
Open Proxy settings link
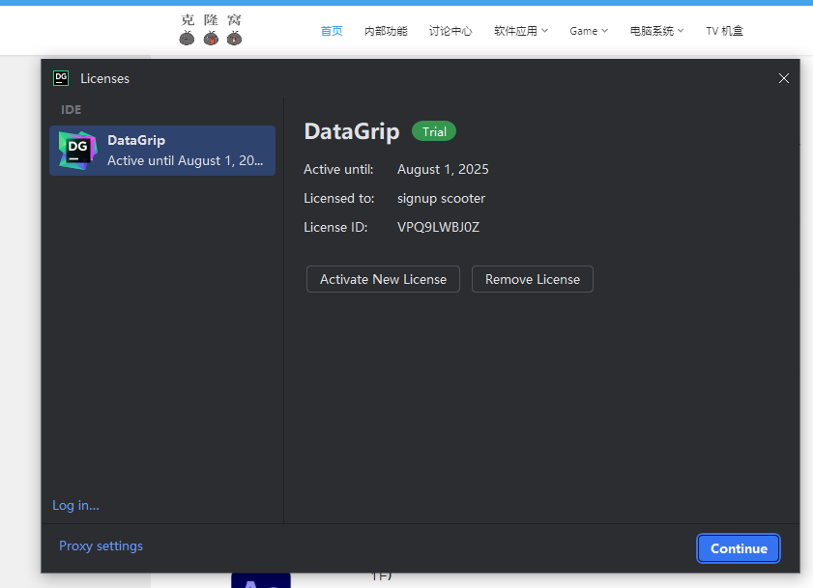(102, 546)
